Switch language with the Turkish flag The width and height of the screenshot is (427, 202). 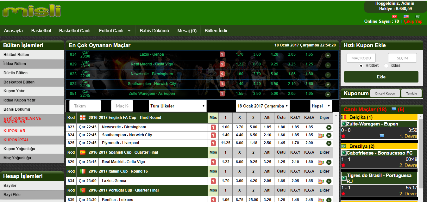395,16
